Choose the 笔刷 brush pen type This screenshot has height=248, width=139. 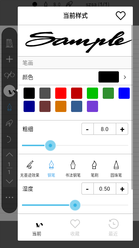tap(94, 169)
